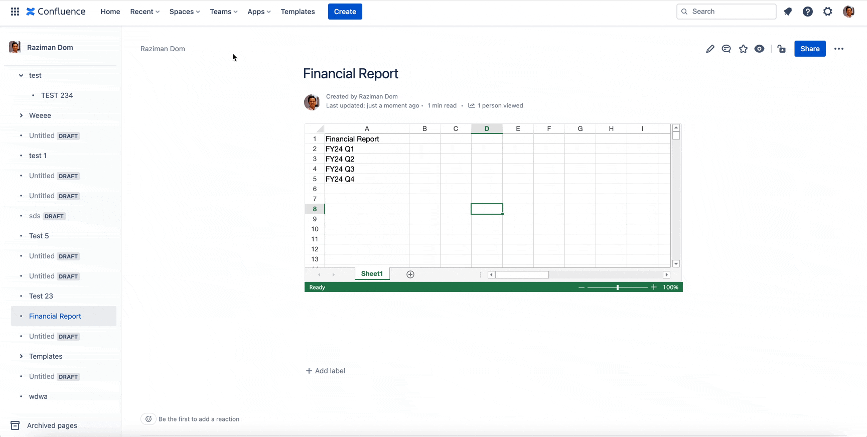
Task: Open the Templates menu item
Action: (298, 12)
